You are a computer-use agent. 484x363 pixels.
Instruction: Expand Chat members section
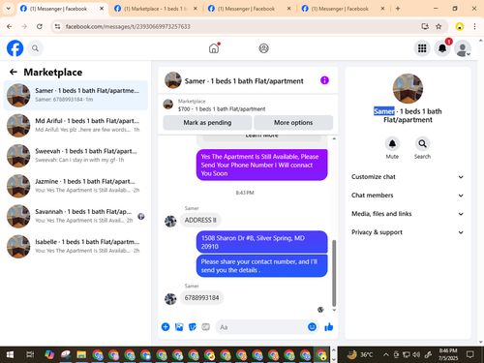point(408,196)
